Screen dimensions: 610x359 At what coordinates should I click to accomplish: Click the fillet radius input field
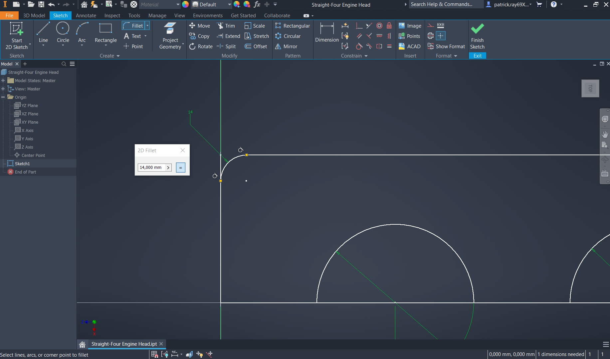pyautogui.click(x=151, y=168)
